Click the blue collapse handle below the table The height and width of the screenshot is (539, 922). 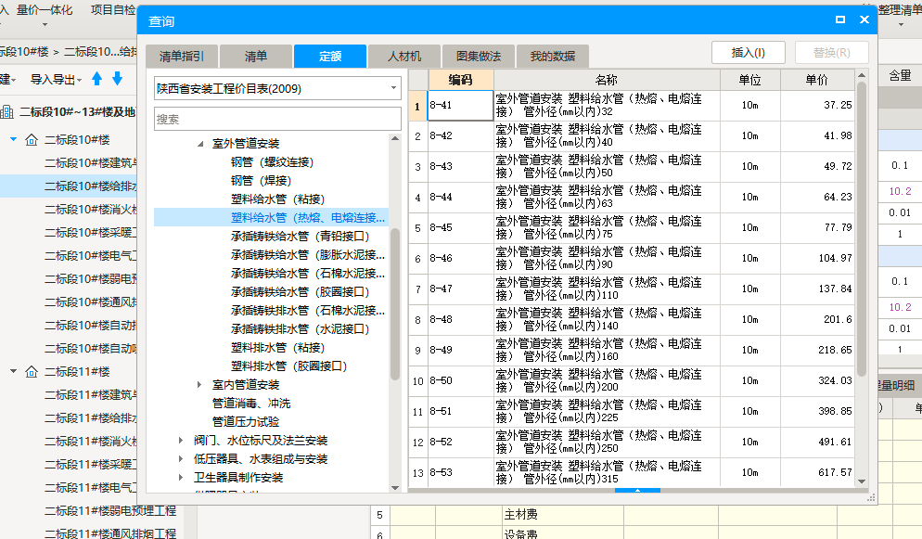coord(637,490)
